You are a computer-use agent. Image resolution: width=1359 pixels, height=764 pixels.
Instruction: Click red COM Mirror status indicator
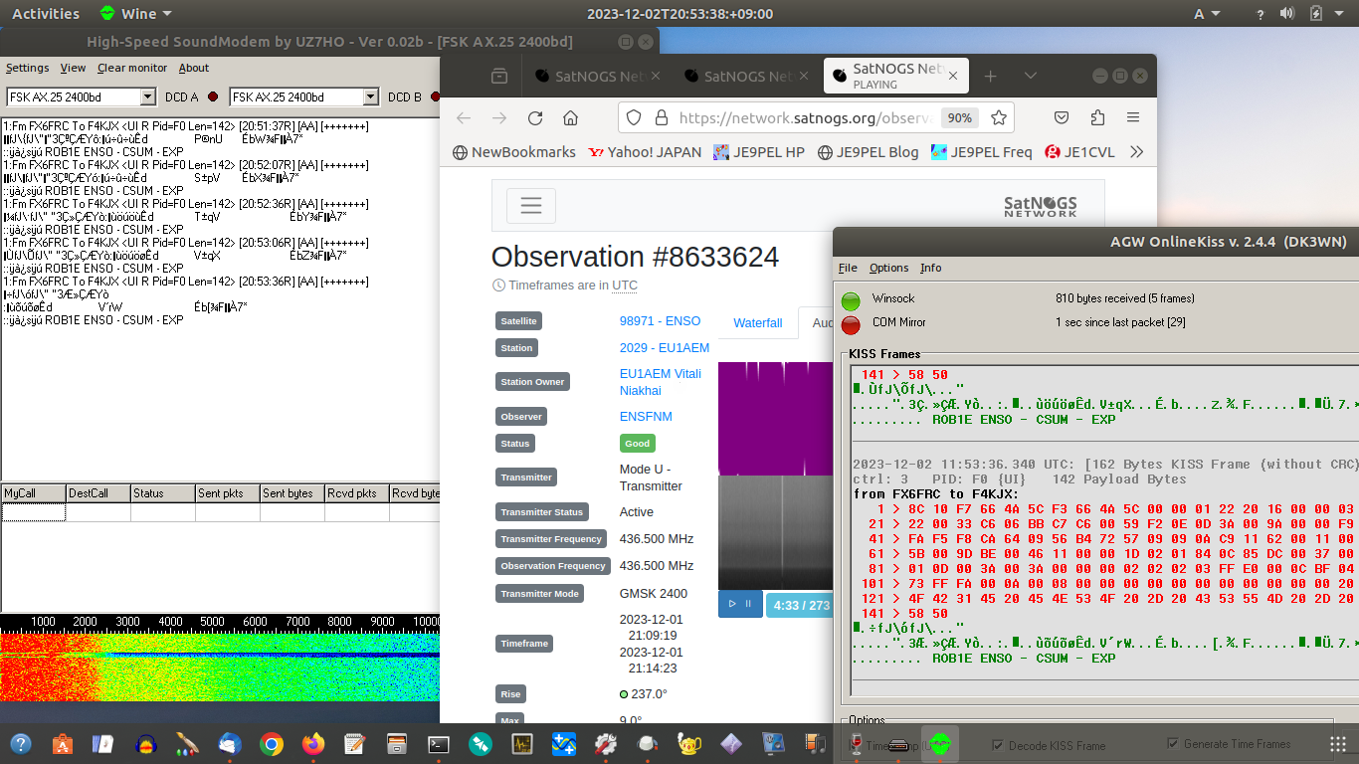851,324
